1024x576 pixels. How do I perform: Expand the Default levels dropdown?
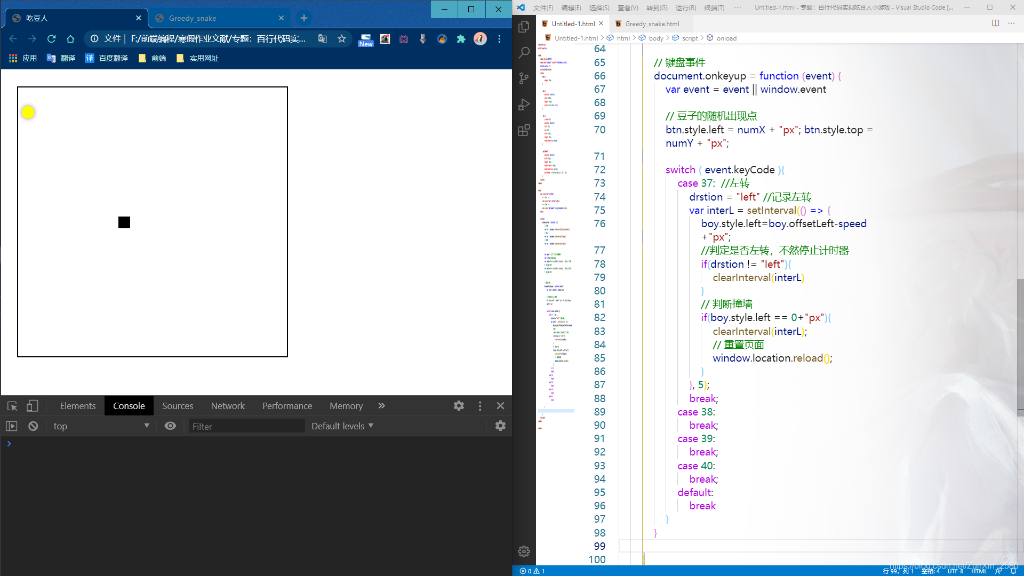342,426
